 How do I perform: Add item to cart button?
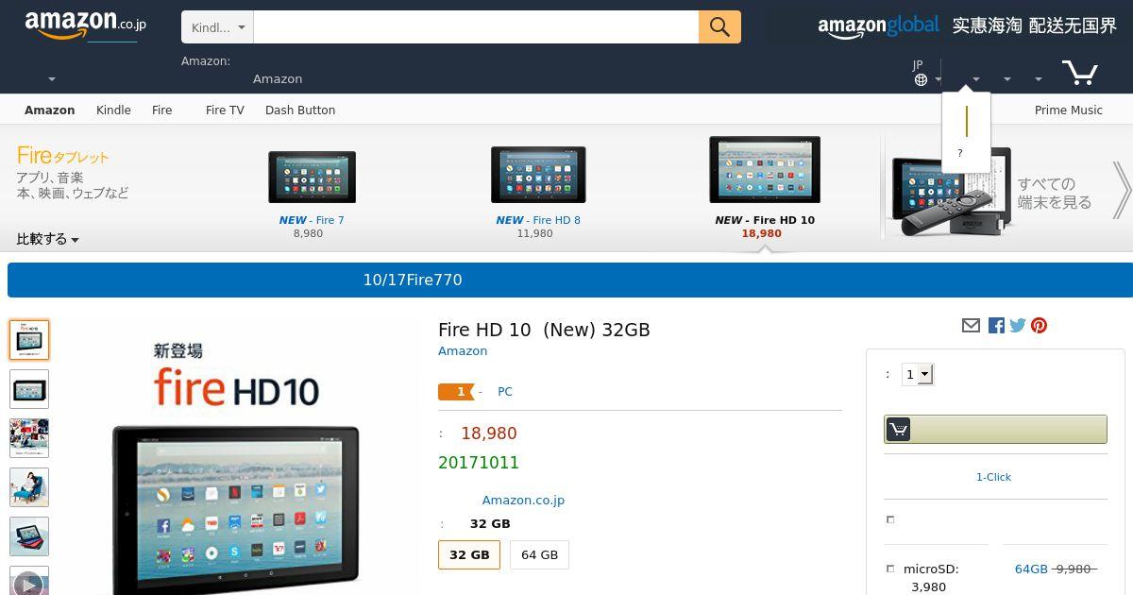[995, 429]
